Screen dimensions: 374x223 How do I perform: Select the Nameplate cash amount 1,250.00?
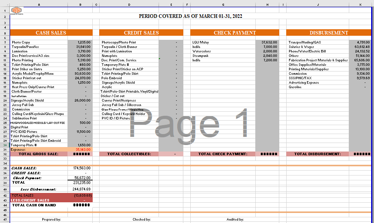(x=80, y=83)
